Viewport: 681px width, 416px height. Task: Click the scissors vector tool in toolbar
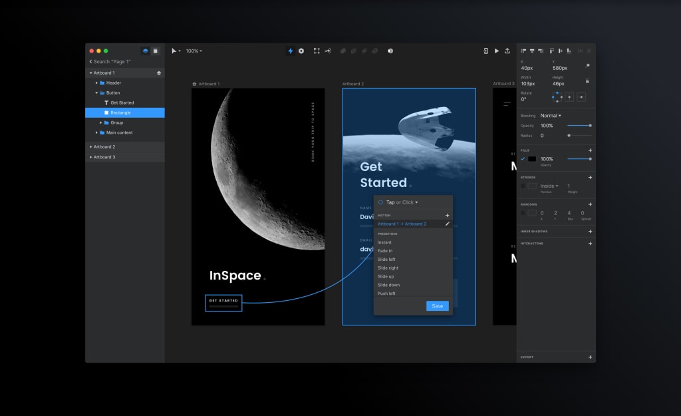point(327,51)
